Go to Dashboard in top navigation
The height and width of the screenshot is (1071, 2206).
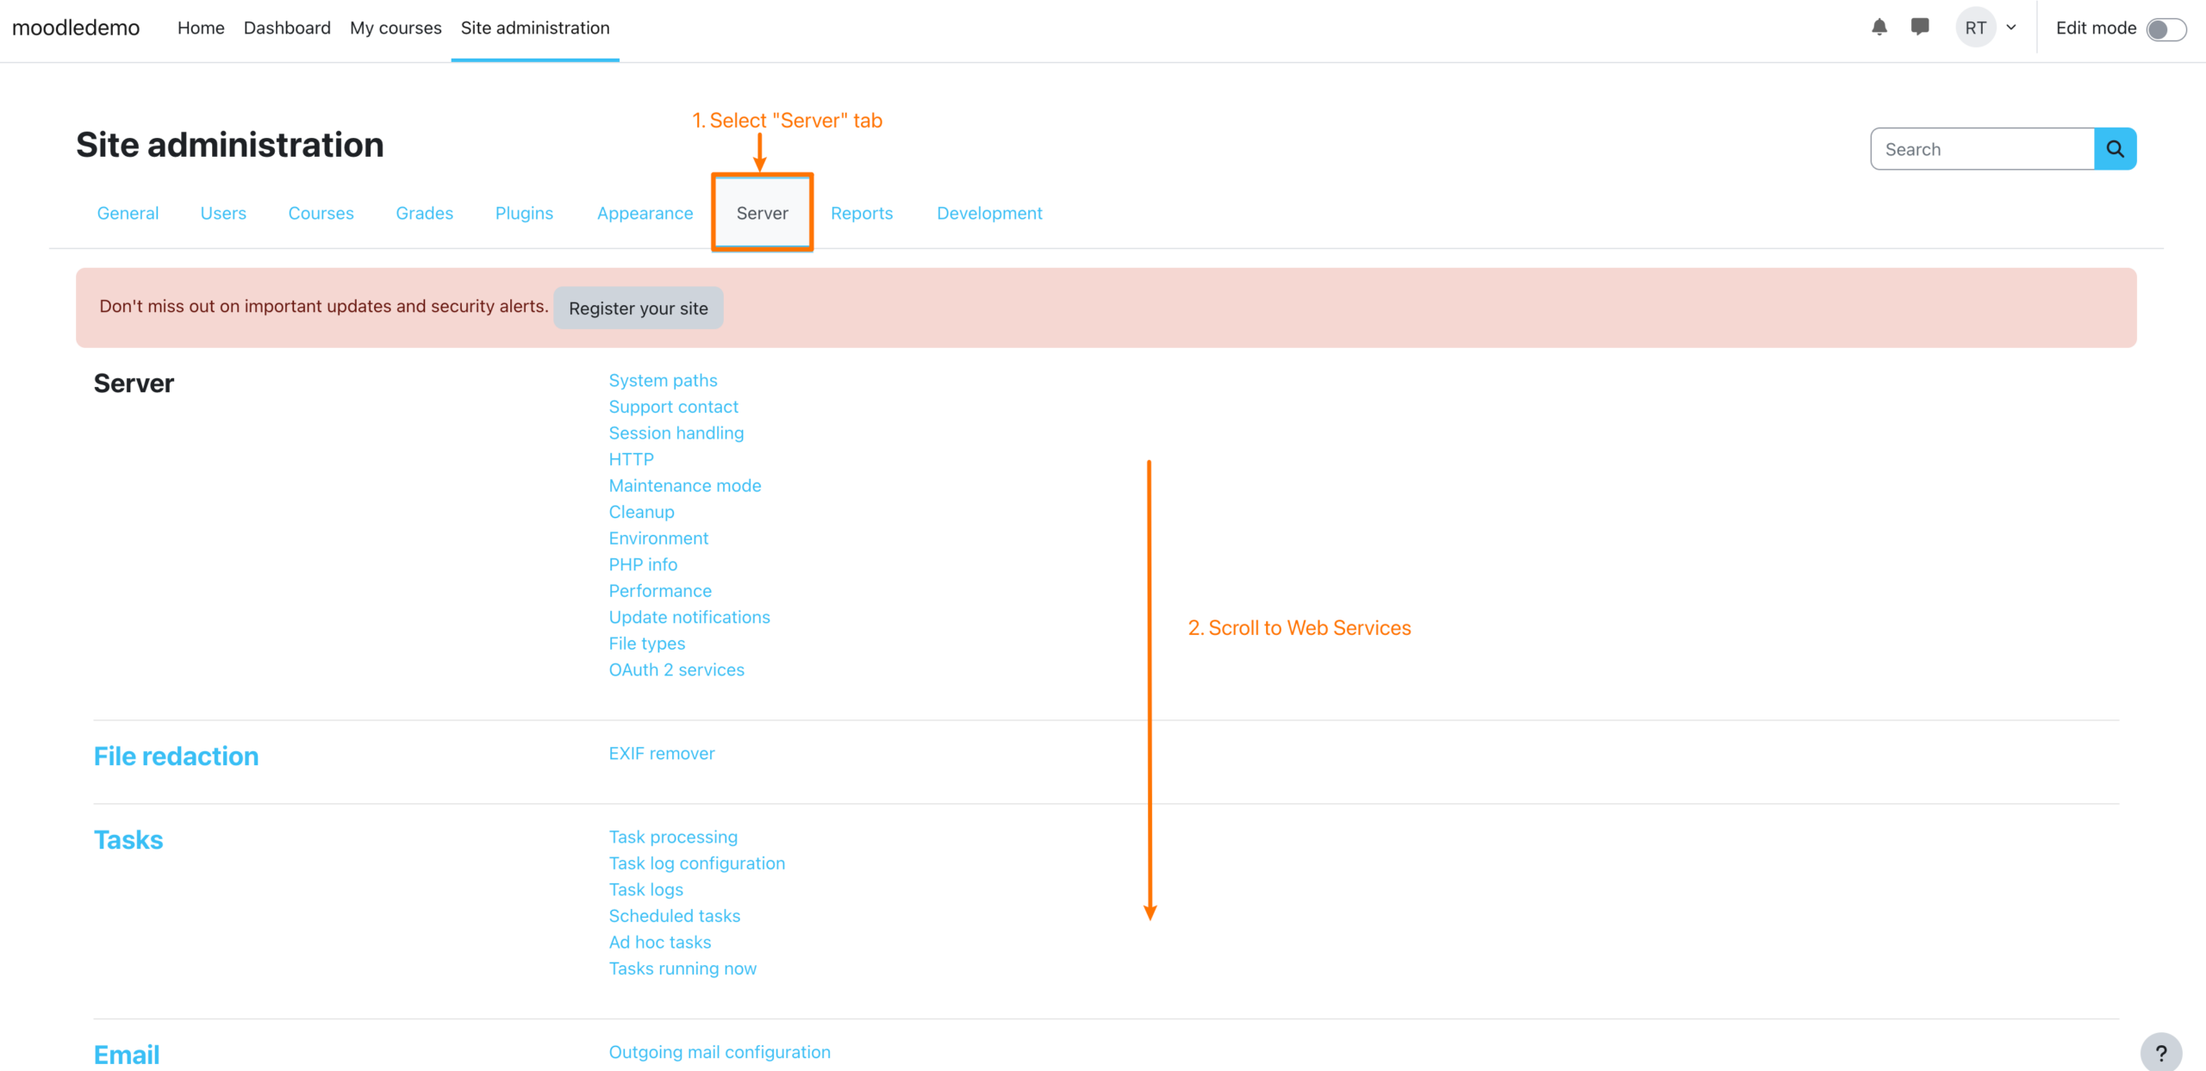coord(287,28)
